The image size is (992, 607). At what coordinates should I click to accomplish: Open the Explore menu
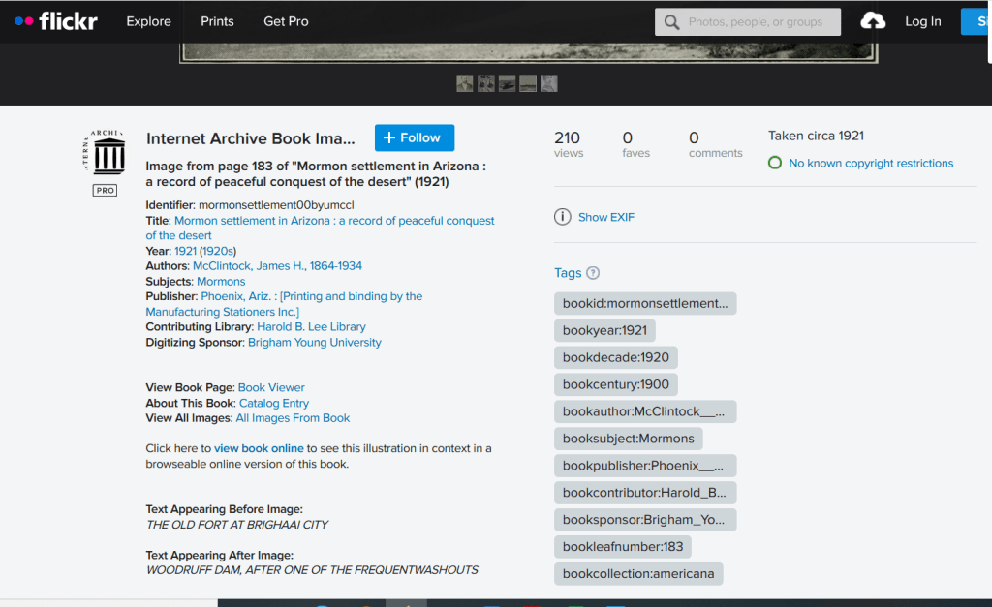coord(148,21)
